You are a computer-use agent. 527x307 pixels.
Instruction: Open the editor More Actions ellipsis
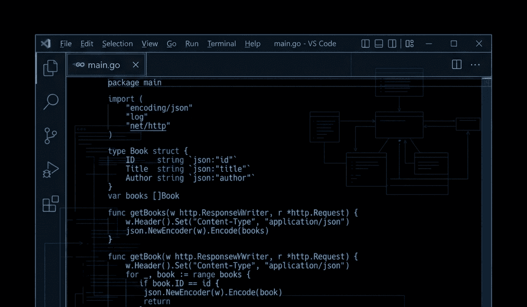475,65
